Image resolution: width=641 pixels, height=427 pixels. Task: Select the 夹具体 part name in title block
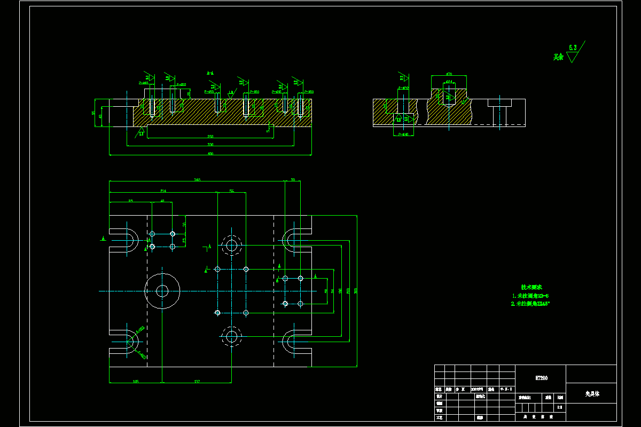click(x=592, y=394)
